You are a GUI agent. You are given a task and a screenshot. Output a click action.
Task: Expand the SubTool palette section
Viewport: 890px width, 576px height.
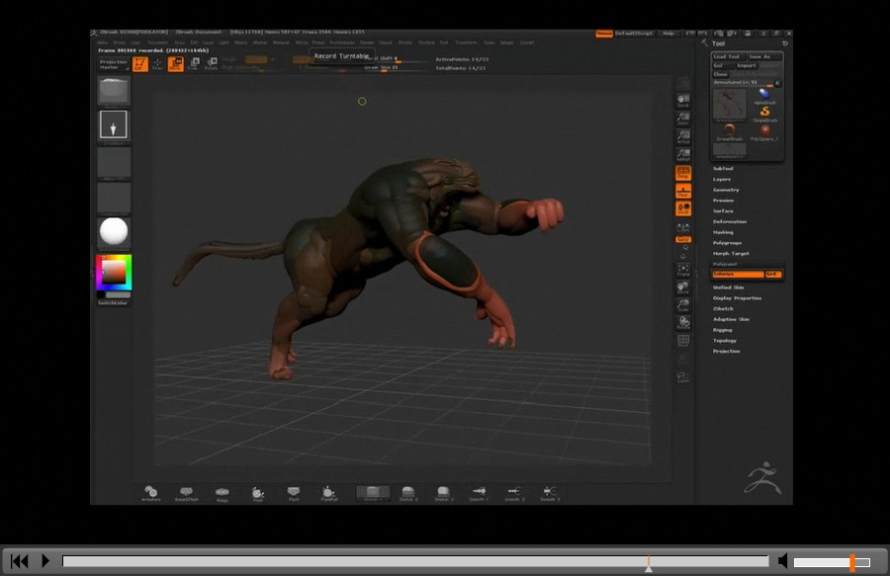(x=723, y=168)
